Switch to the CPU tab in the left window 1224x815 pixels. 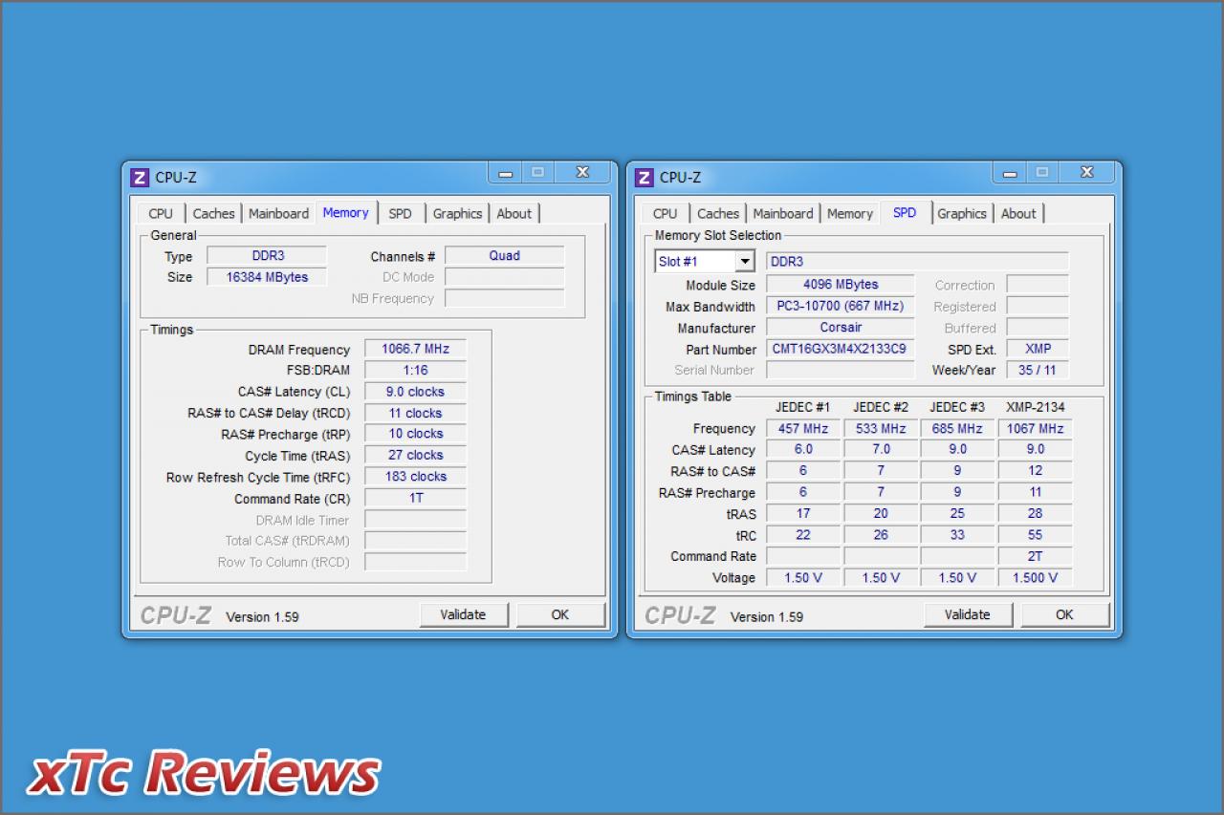pyautogui.click(x=161, y=213)
